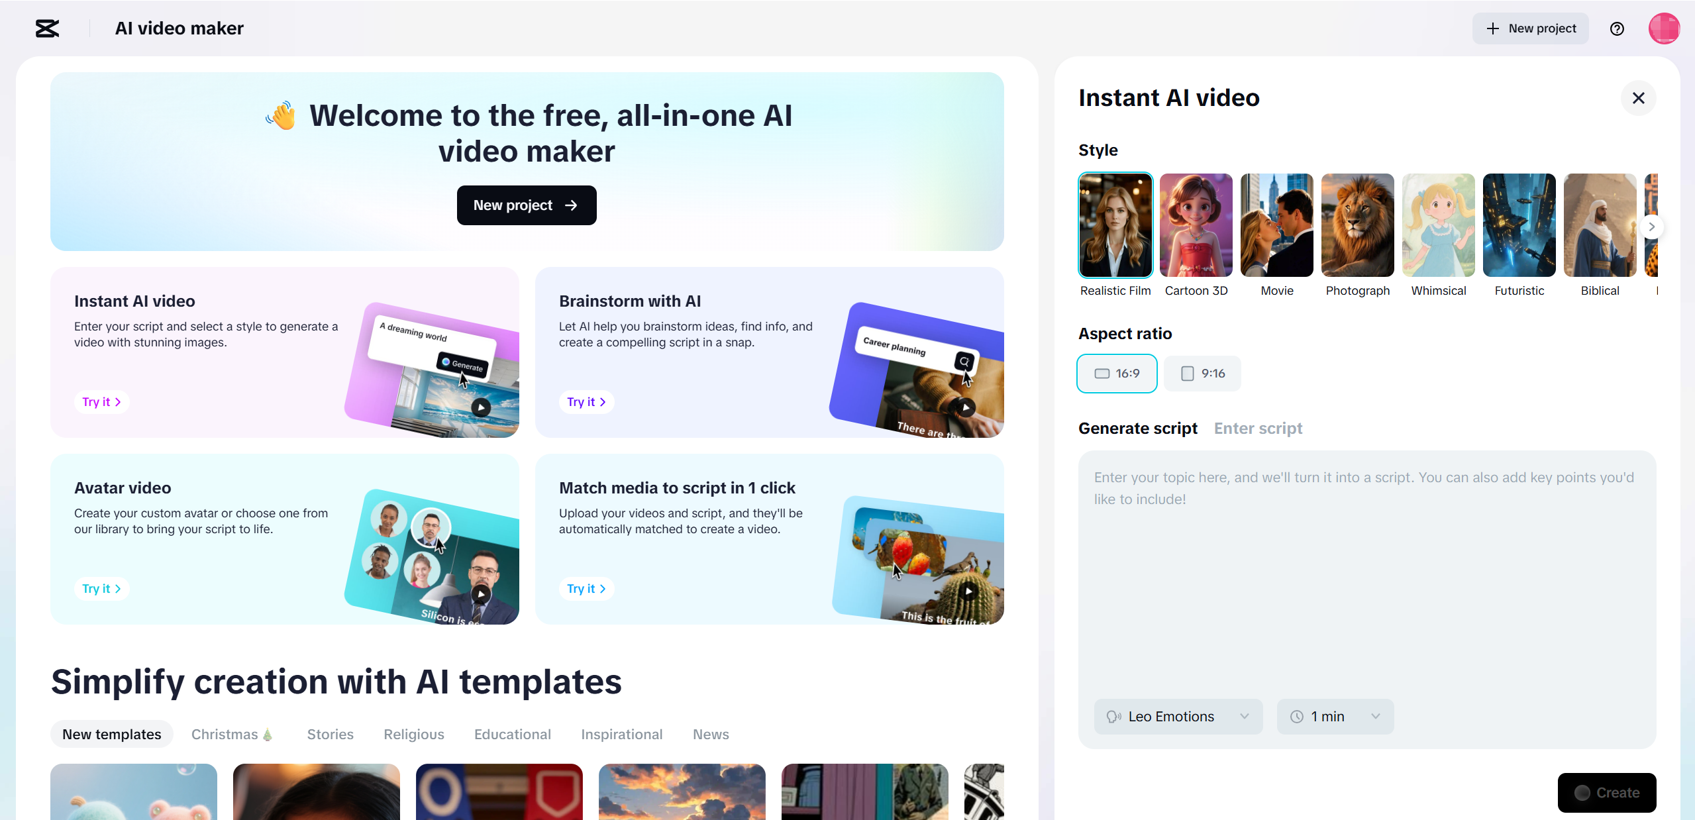Play the Instant AI video preview

pyautogui.click(x=480, y=407)
